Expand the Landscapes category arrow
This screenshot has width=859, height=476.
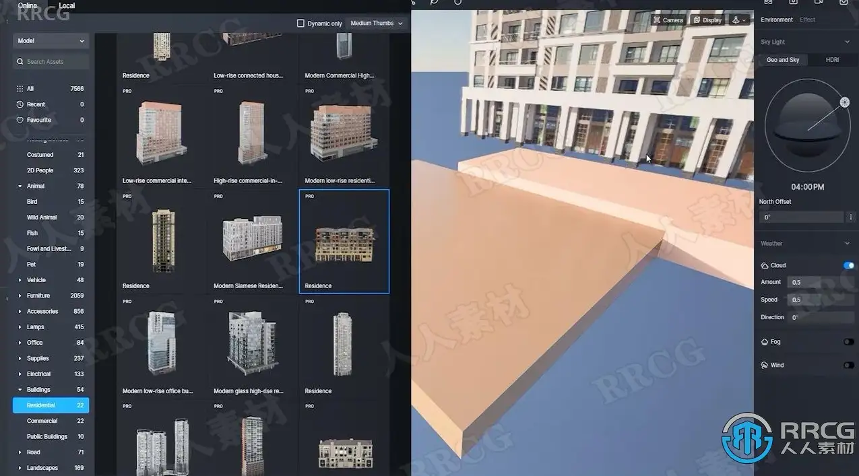pyautogui.click(x=20, y=468)
